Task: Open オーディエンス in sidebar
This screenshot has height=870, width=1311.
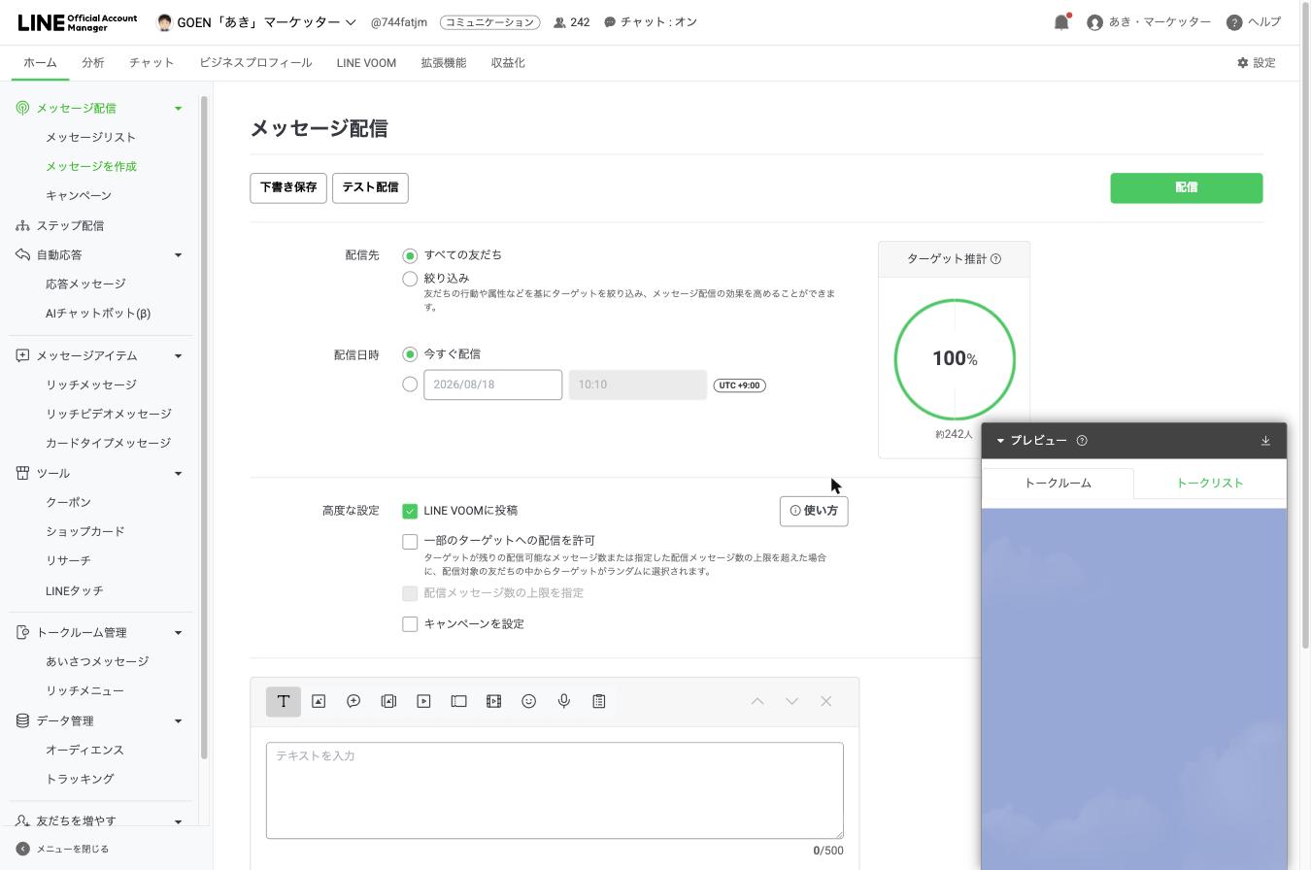Action: tap(84, 750)
